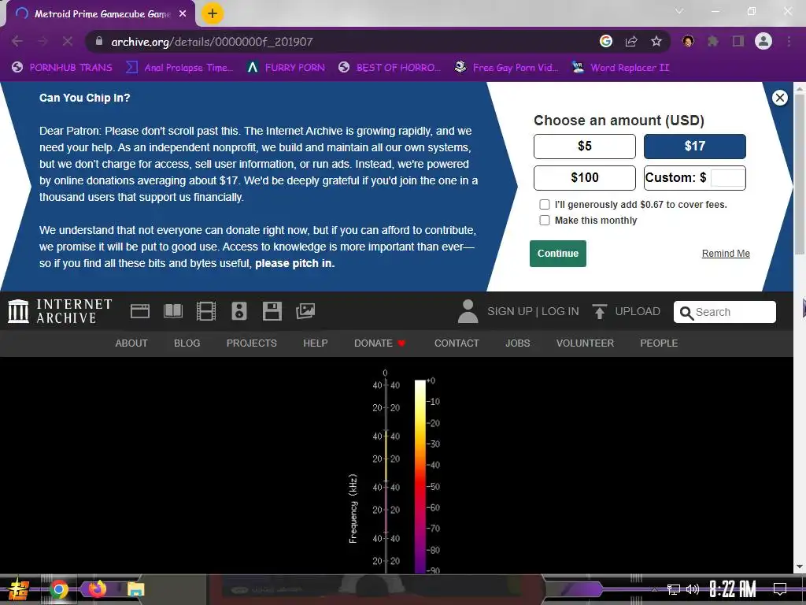Viewport: 806px width, 605px height.
Task: Open the Web section icon
Action: (140, 311)
